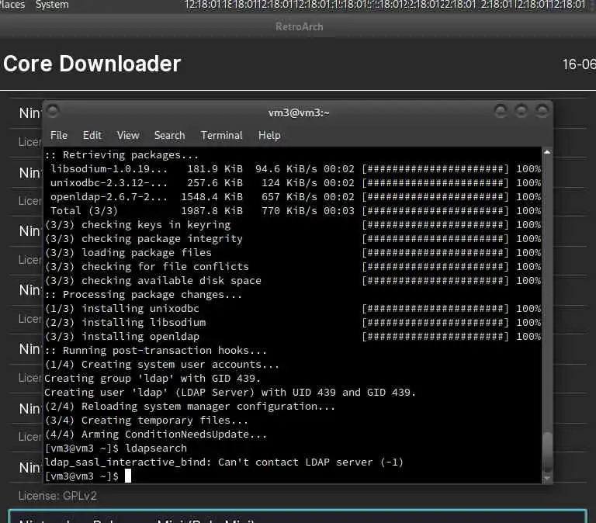Click the terminal window menu icon at title bar left
This screenshot has width=596, height=523.
(x=53, y=111)
